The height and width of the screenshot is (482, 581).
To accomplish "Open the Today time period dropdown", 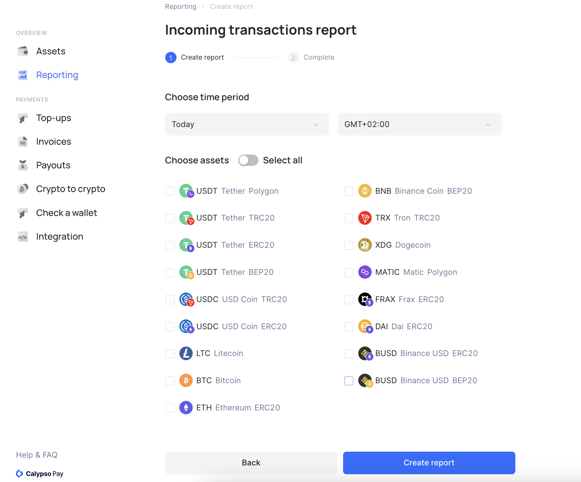I will point(247,124).
